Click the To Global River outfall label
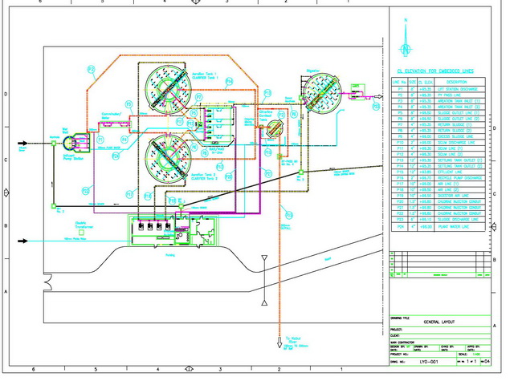Screen dimensions: 514x385 [x=294, y=340]
